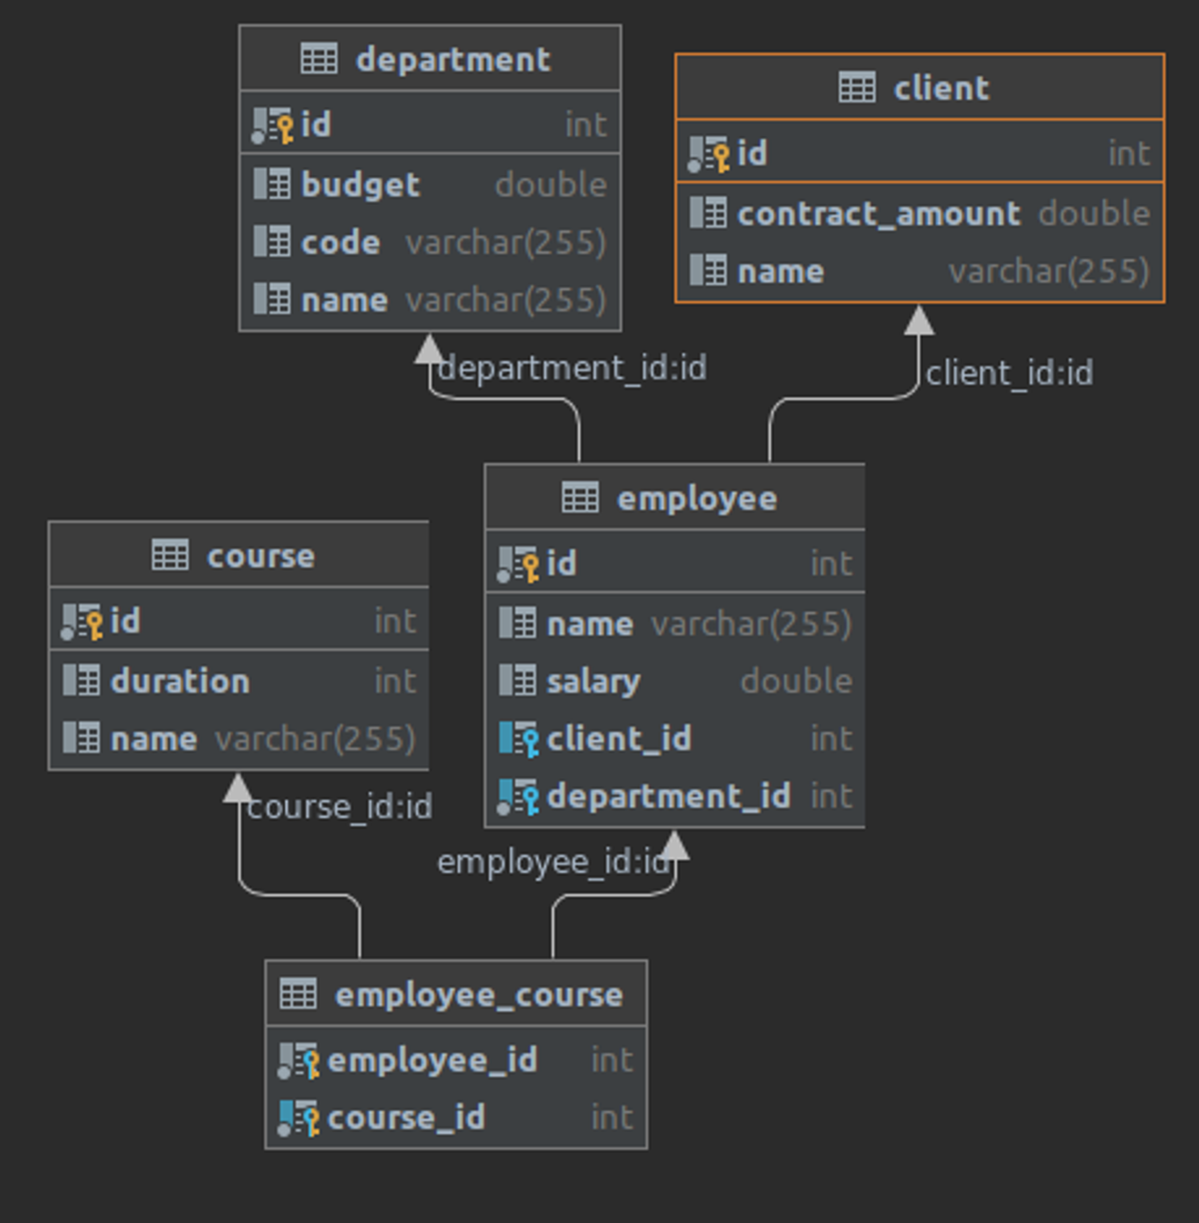Click primary key icon of department id
The width and height of the screenshot is (1199, 1223).
click(272, 125)
